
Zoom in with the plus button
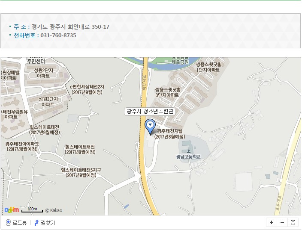click(x=272, y=222)
